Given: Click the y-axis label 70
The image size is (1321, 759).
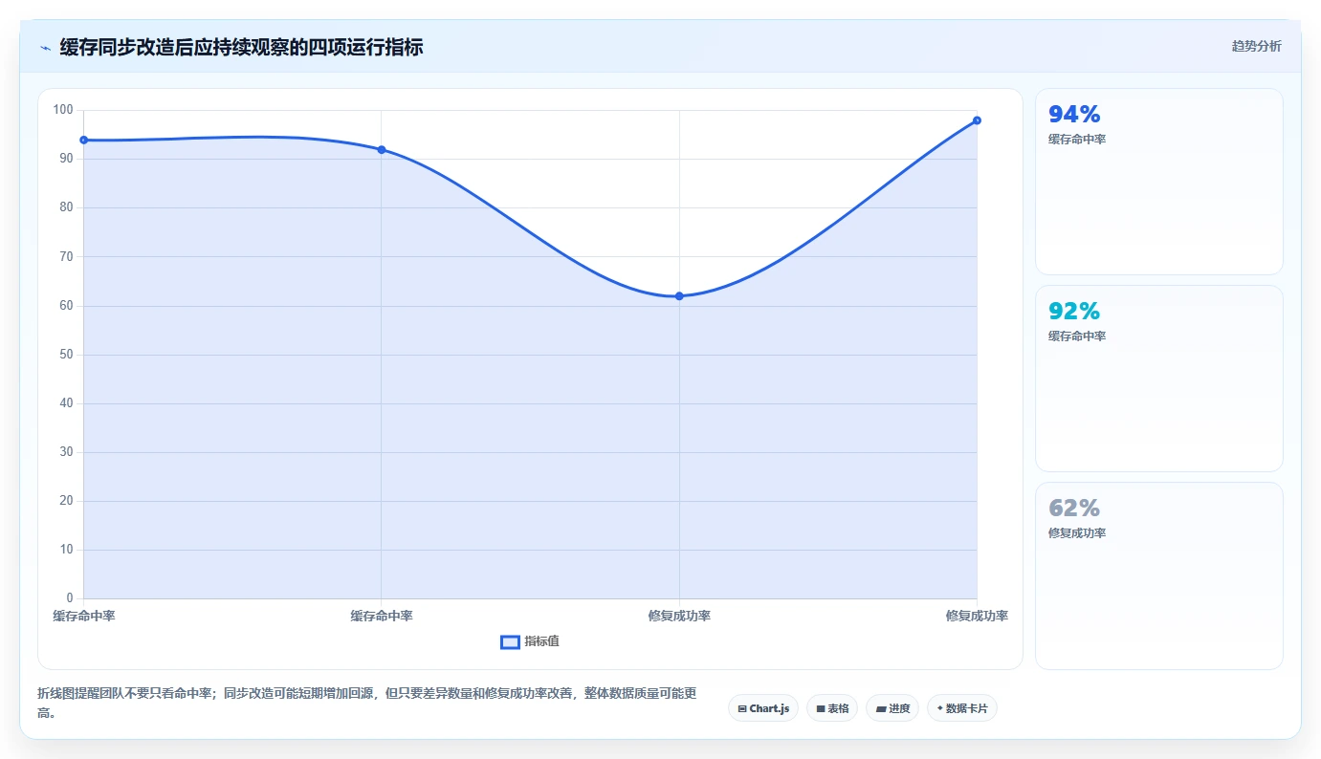Looking at the screenshot, I should [x=67, y=256].
